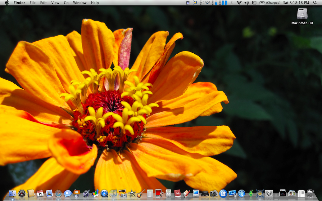Open the Apple menu
322x201 pixels.
click(x=7, y=3)
